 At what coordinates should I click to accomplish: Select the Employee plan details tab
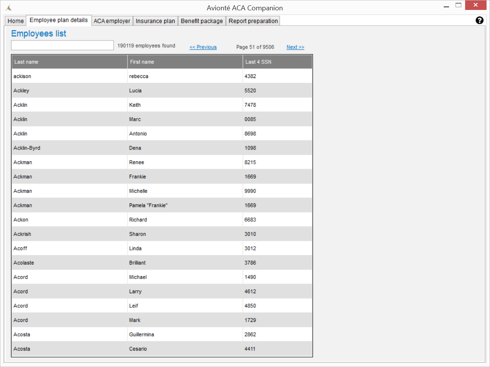(x=59, y=20)
